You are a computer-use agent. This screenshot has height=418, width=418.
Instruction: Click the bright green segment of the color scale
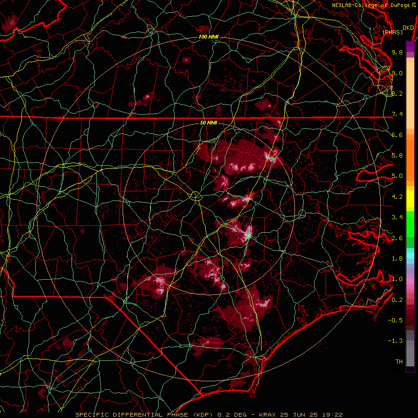pos(410,224)
